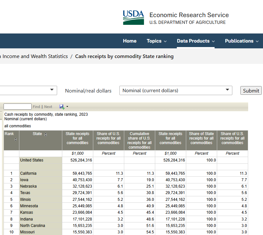The height and width of the screenshot is (235, 263).
Task: Click cumulative share value 19.0 for Iowa
Action: point(150,180)
